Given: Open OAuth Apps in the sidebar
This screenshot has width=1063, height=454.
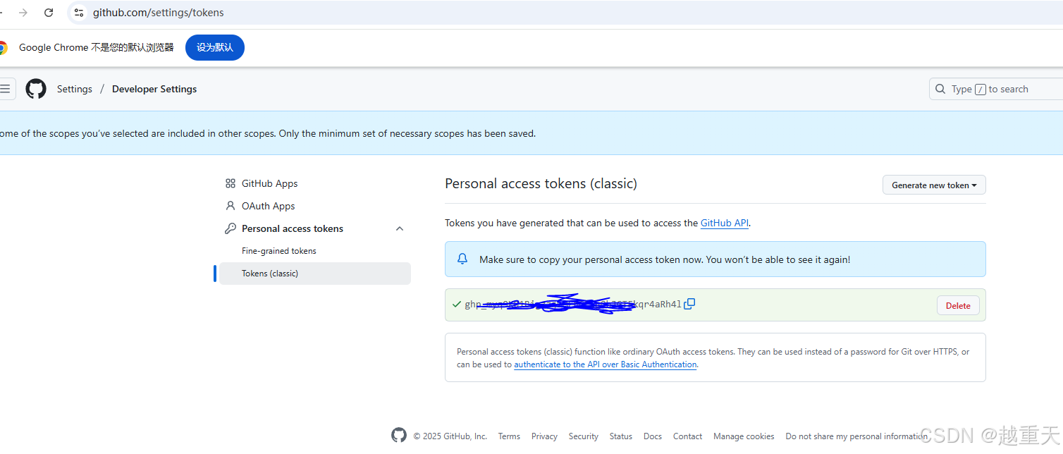Looking at the screenshot, I should click(x=268, y=206).
